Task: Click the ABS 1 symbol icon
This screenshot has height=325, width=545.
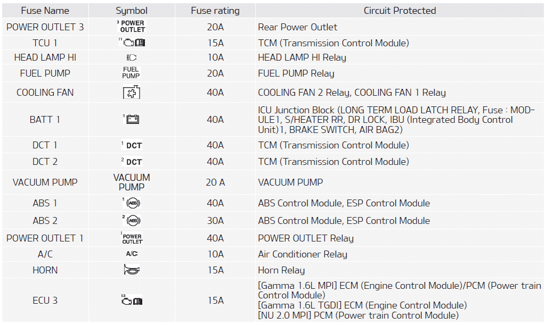Action: (132, 203)
